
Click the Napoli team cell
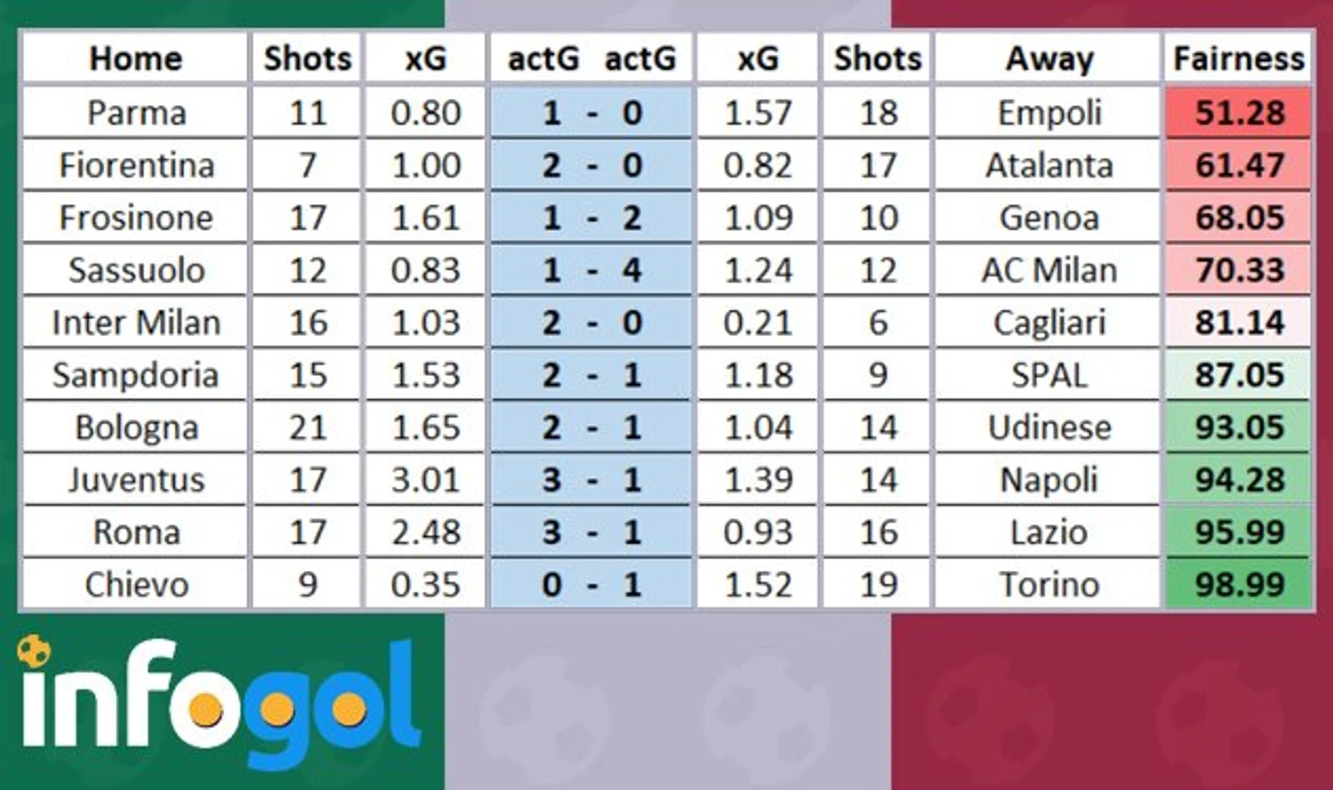[1048, 479]
